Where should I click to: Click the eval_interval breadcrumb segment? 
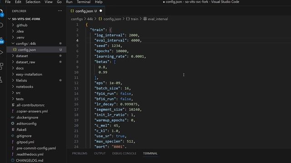[156, 19]
